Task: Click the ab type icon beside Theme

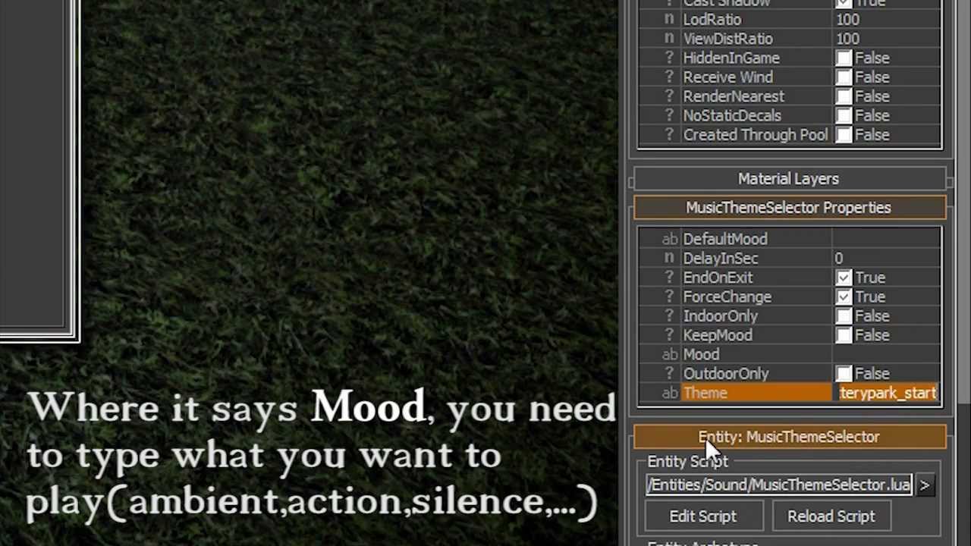Action: (x=669, y=393)
